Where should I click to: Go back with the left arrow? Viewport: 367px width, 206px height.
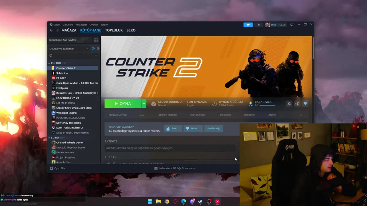pyautogui.click(x=51, y=30)
